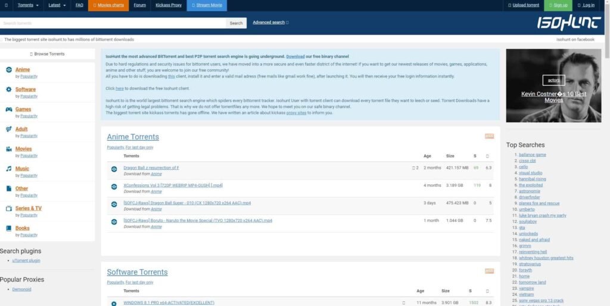
Task: Click the Movies camera icon in sidebar
Action: coord(8,149)
